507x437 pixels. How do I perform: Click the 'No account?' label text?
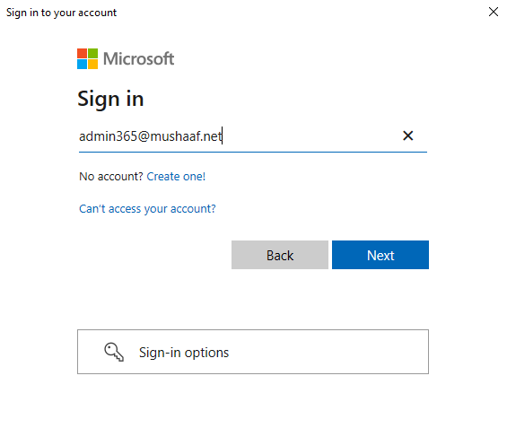111,177
